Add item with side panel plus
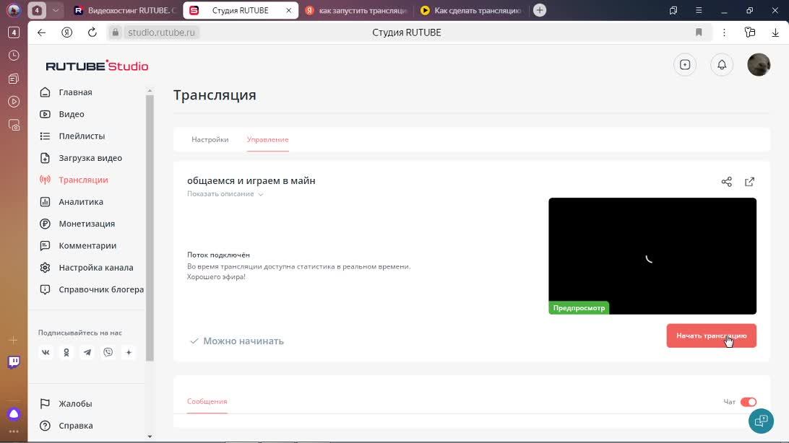The image size is (789, 443). pyautogui.click(x=14, y=340)
